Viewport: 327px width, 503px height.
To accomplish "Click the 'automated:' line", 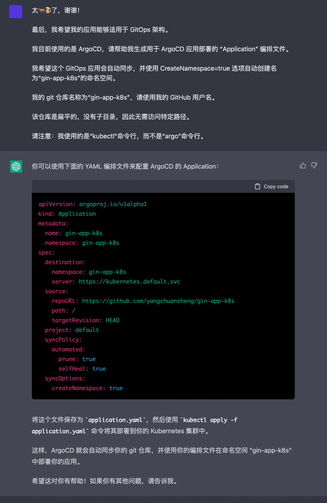I will (x=68, y=350).
